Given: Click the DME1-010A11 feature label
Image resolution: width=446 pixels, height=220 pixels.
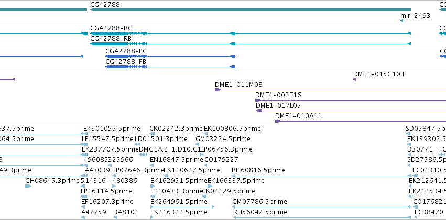Looking at the screenshot, I should pos(298,116).
